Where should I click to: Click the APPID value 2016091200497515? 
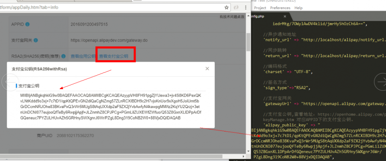(89, 24)
